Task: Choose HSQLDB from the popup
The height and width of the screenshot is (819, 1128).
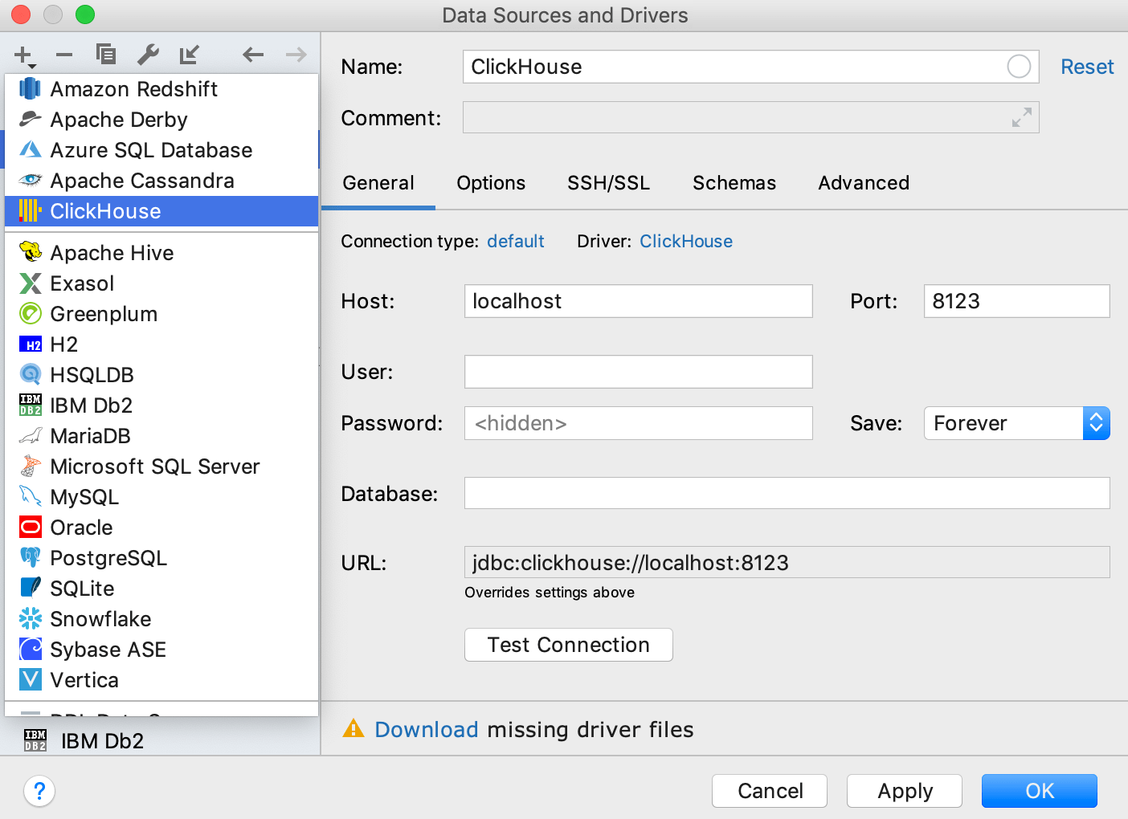Action: point(161,375)
